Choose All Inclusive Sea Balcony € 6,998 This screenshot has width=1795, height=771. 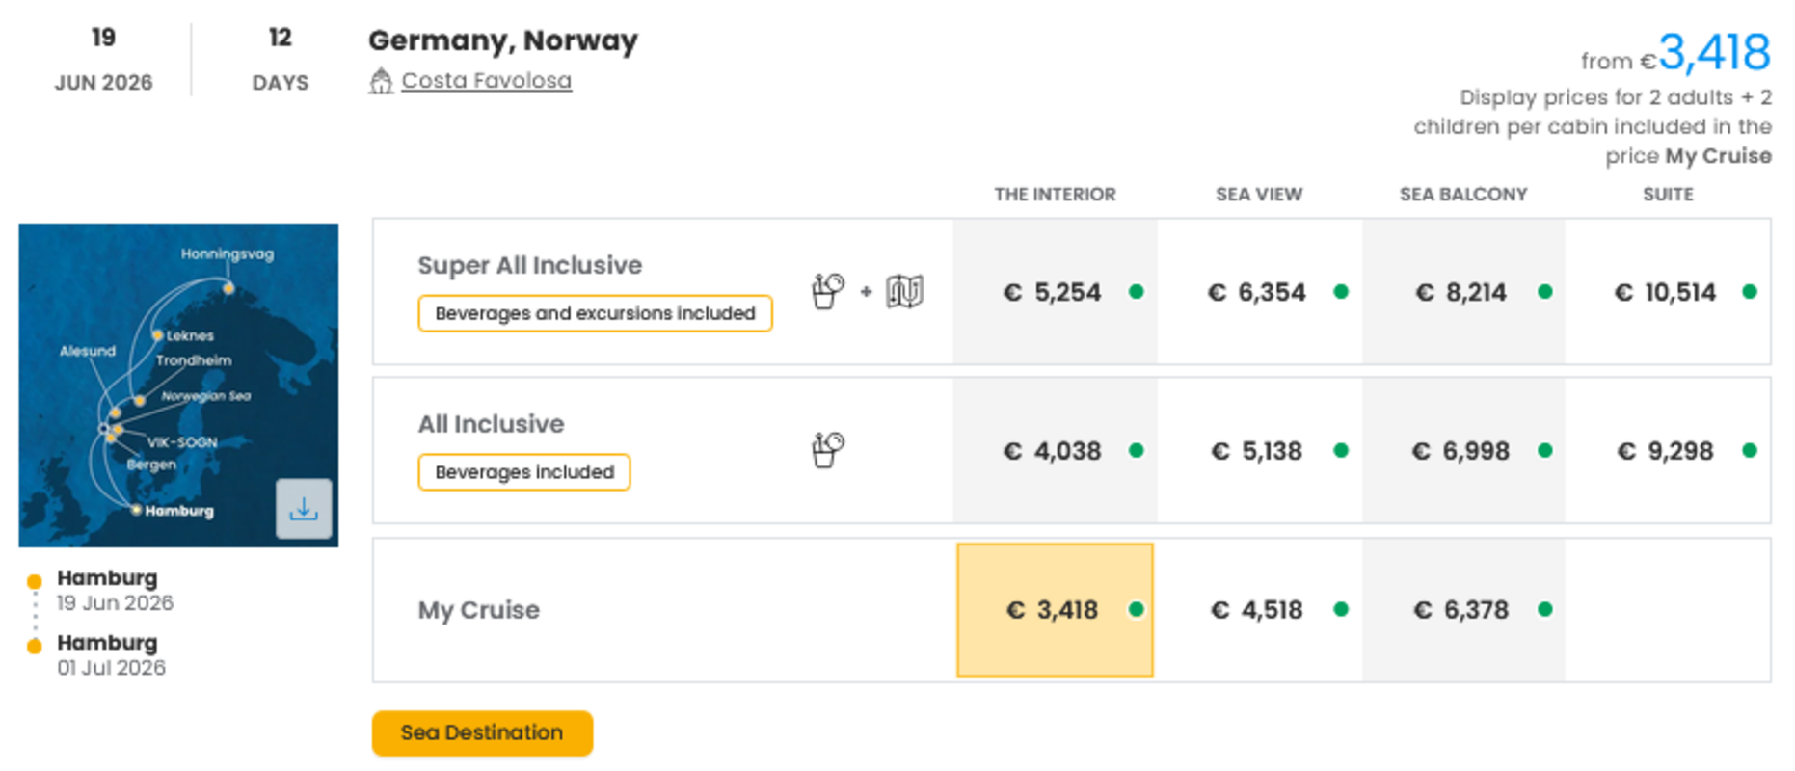coord(1463,451)
